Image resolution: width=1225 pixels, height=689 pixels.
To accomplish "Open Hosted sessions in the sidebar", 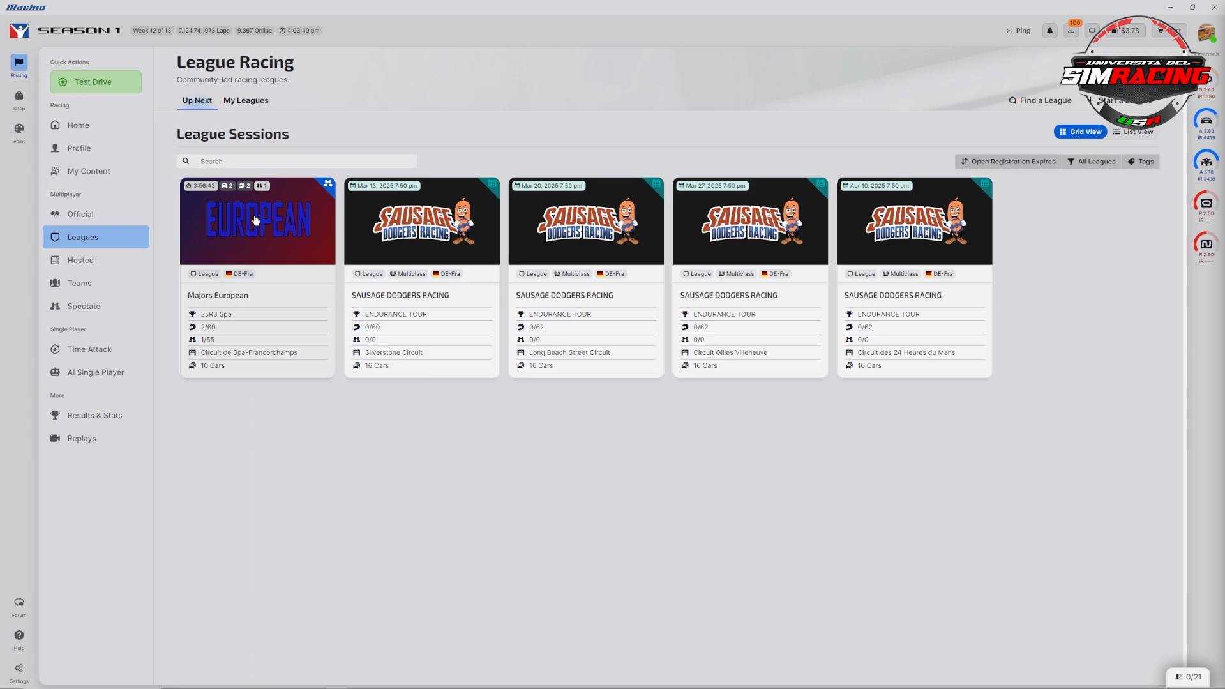I will point(96,261).
